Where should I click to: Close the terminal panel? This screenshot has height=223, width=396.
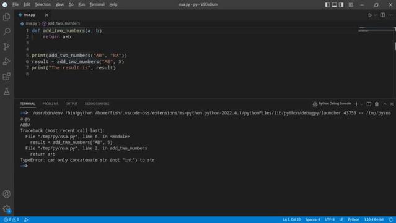click(392, 104)
